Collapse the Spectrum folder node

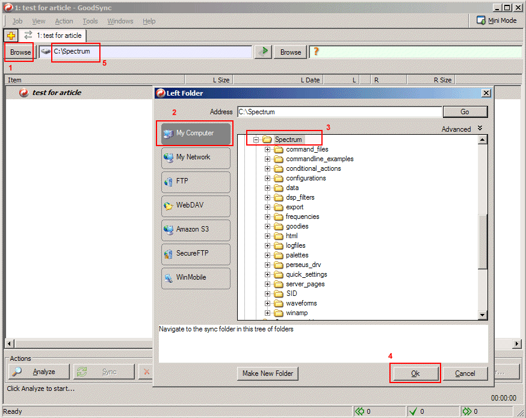click(x=256, y=140)
